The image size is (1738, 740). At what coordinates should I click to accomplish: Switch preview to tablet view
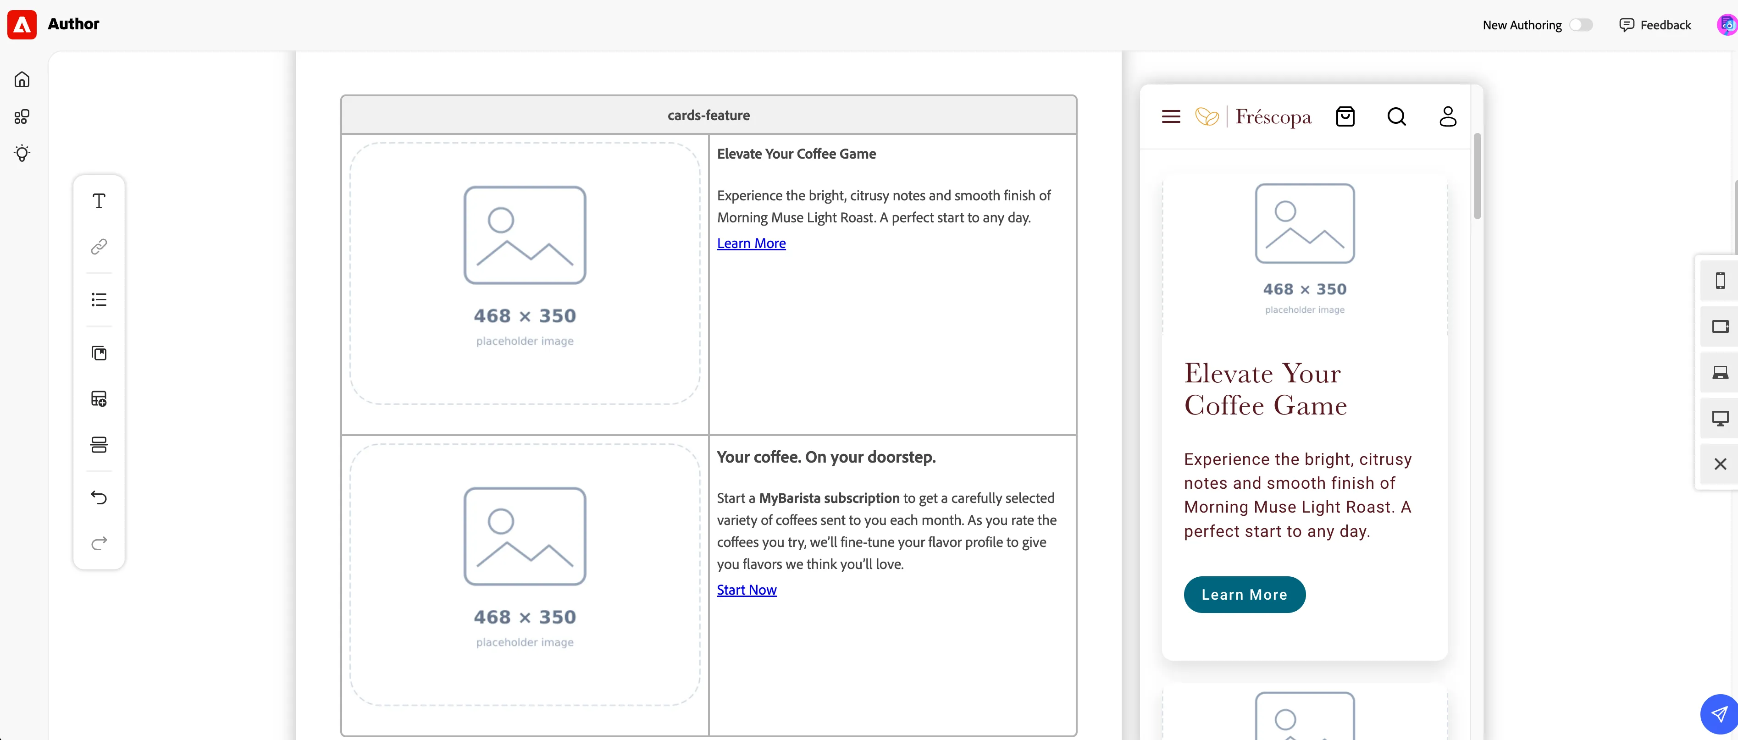click(x=1720, y=326)
